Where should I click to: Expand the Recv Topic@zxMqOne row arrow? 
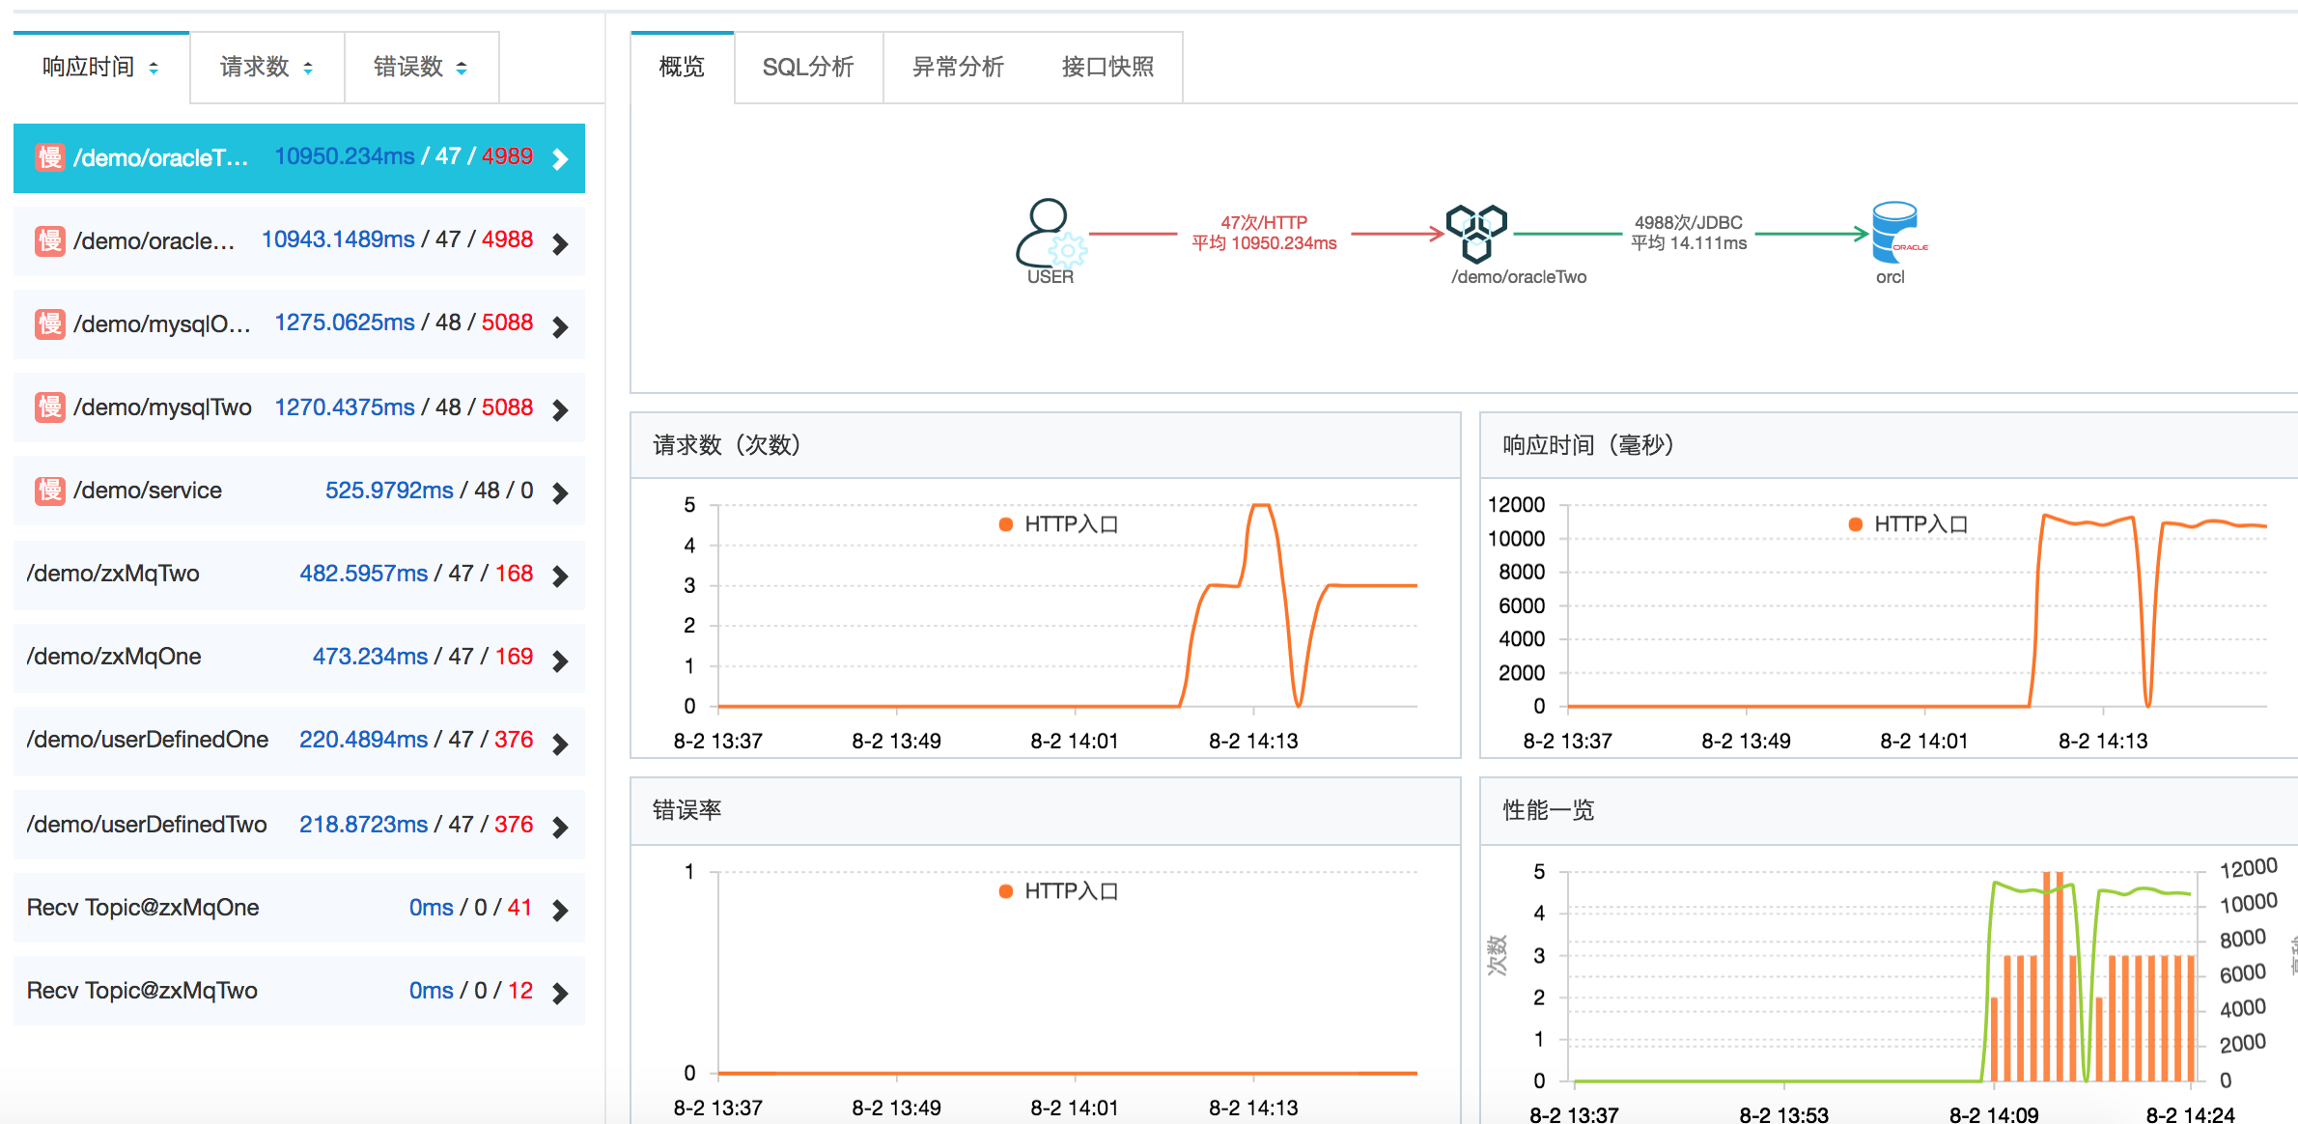click(560, 910)
